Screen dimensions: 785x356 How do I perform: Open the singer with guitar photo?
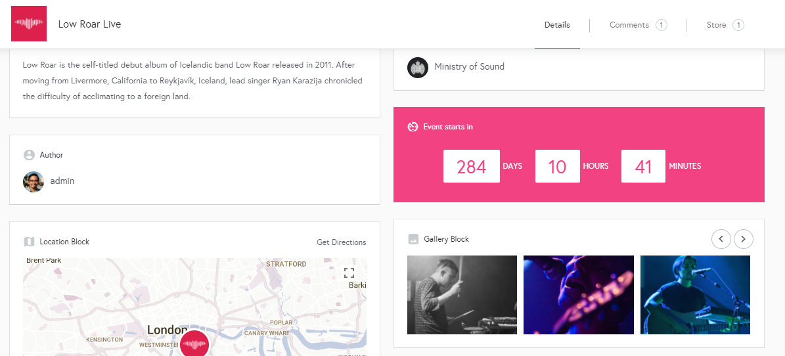point(695,294)
